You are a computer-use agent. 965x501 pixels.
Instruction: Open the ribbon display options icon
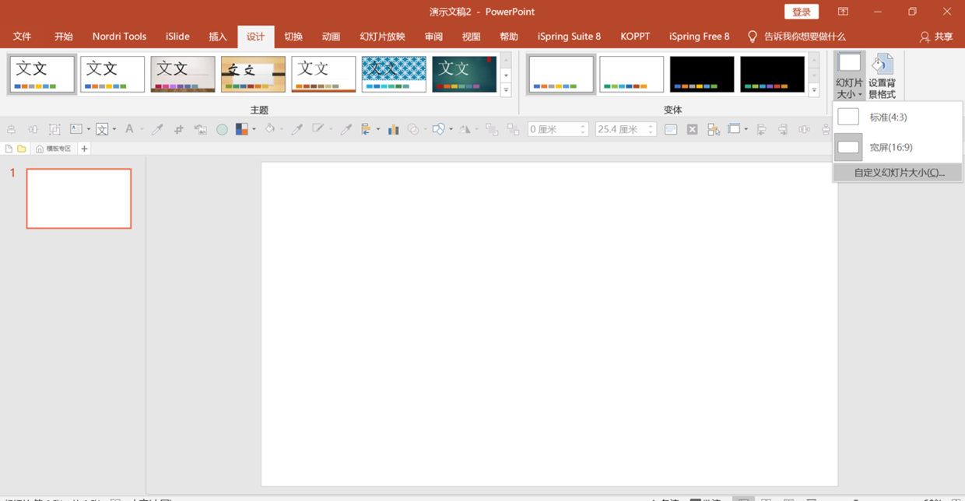pos(843,12)
